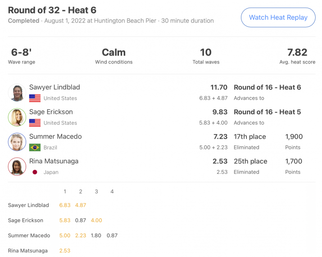Screen dimensions: 322x257
Task: Select Rina Matsunaga's name in results list
Action: pyautogui.click(x=54, y=161)
